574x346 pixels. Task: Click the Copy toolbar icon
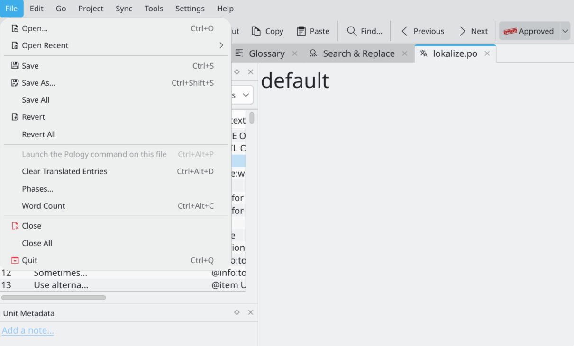pos(256,31)
